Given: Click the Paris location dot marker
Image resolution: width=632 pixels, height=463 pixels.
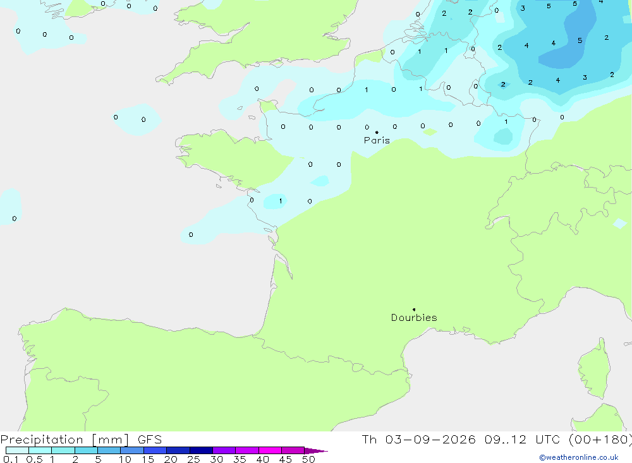Looking at the screenshot, I should coord(377,132).
